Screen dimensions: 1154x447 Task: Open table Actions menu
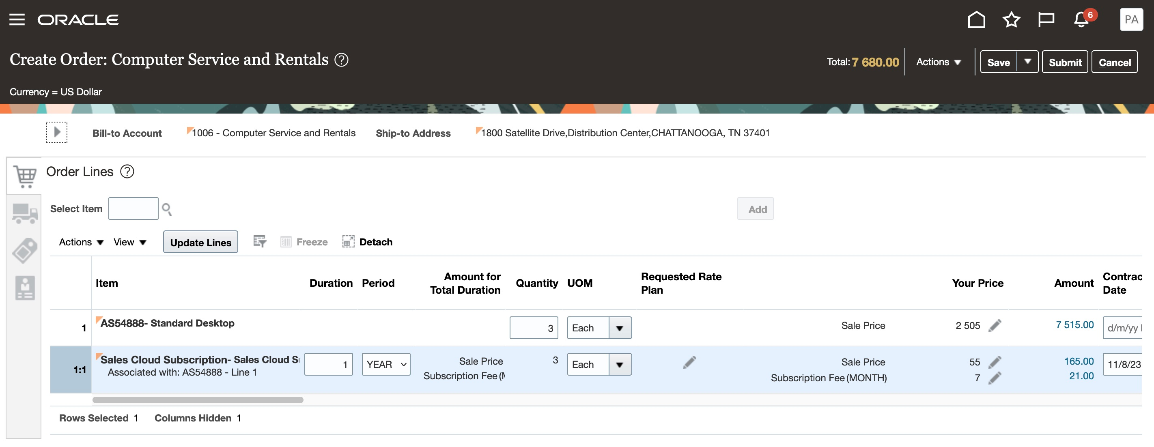[81, 242]
